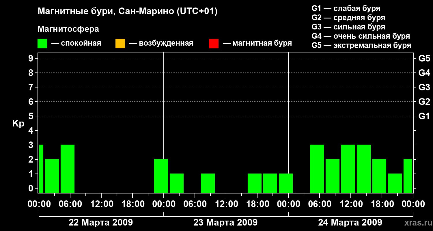
Task: Click the Kp 3 bar at 06:00 on 22 Марта
Action: 68,169
